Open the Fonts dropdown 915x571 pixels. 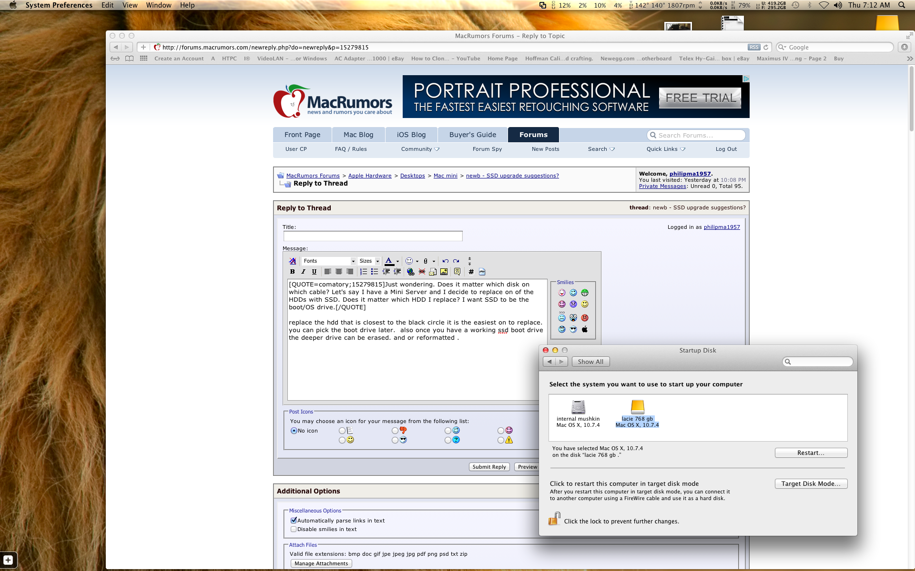click(329, 261)
